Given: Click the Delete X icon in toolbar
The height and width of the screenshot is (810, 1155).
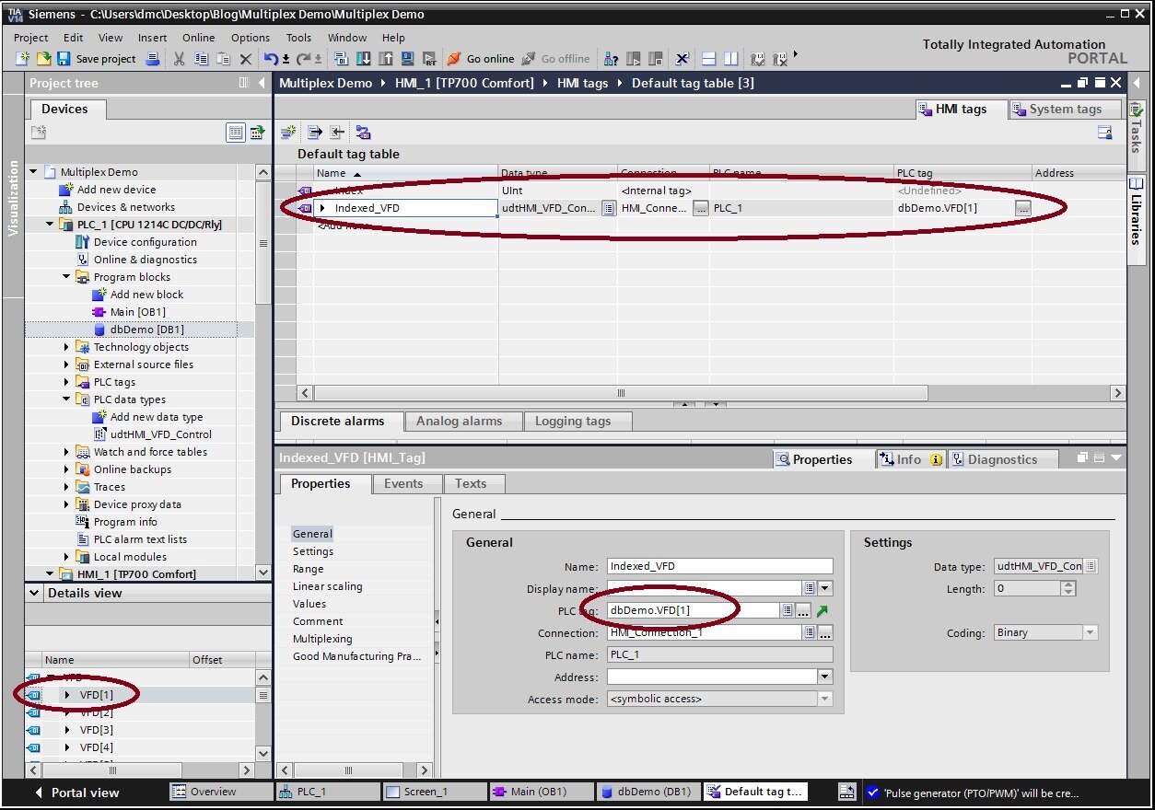Looking at the screenshot, I should click(245, 59).
